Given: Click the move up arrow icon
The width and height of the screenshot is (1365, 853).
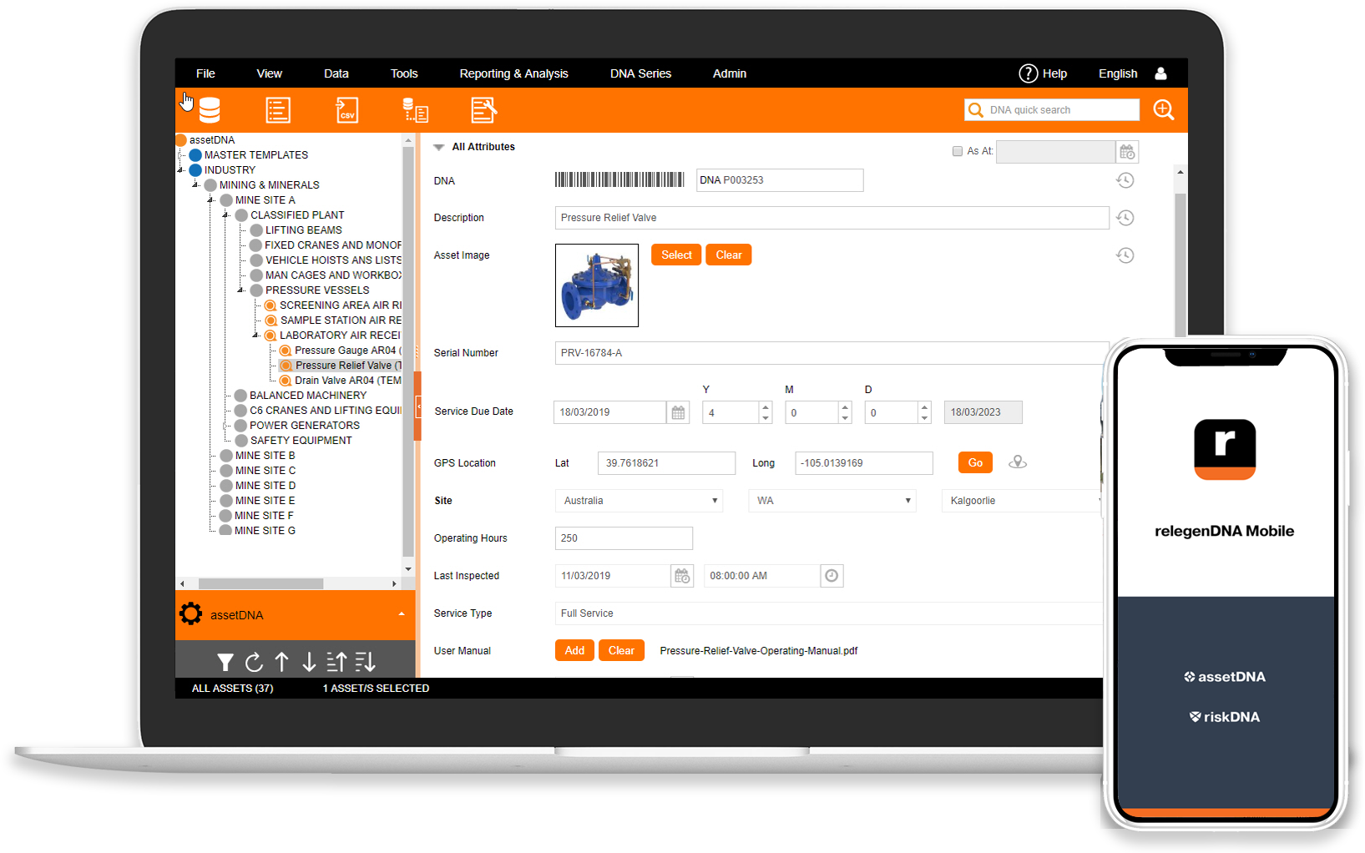Looking at the screenshot, I should [x=281, y=662].
